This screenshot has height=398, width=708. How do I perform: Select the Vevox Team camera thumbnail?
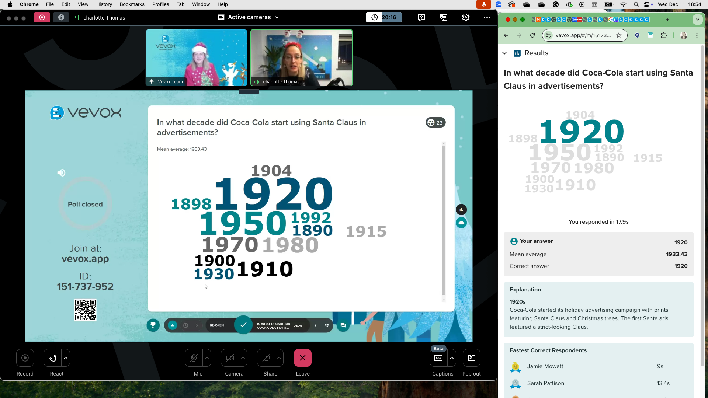click(x=197, y=58)
